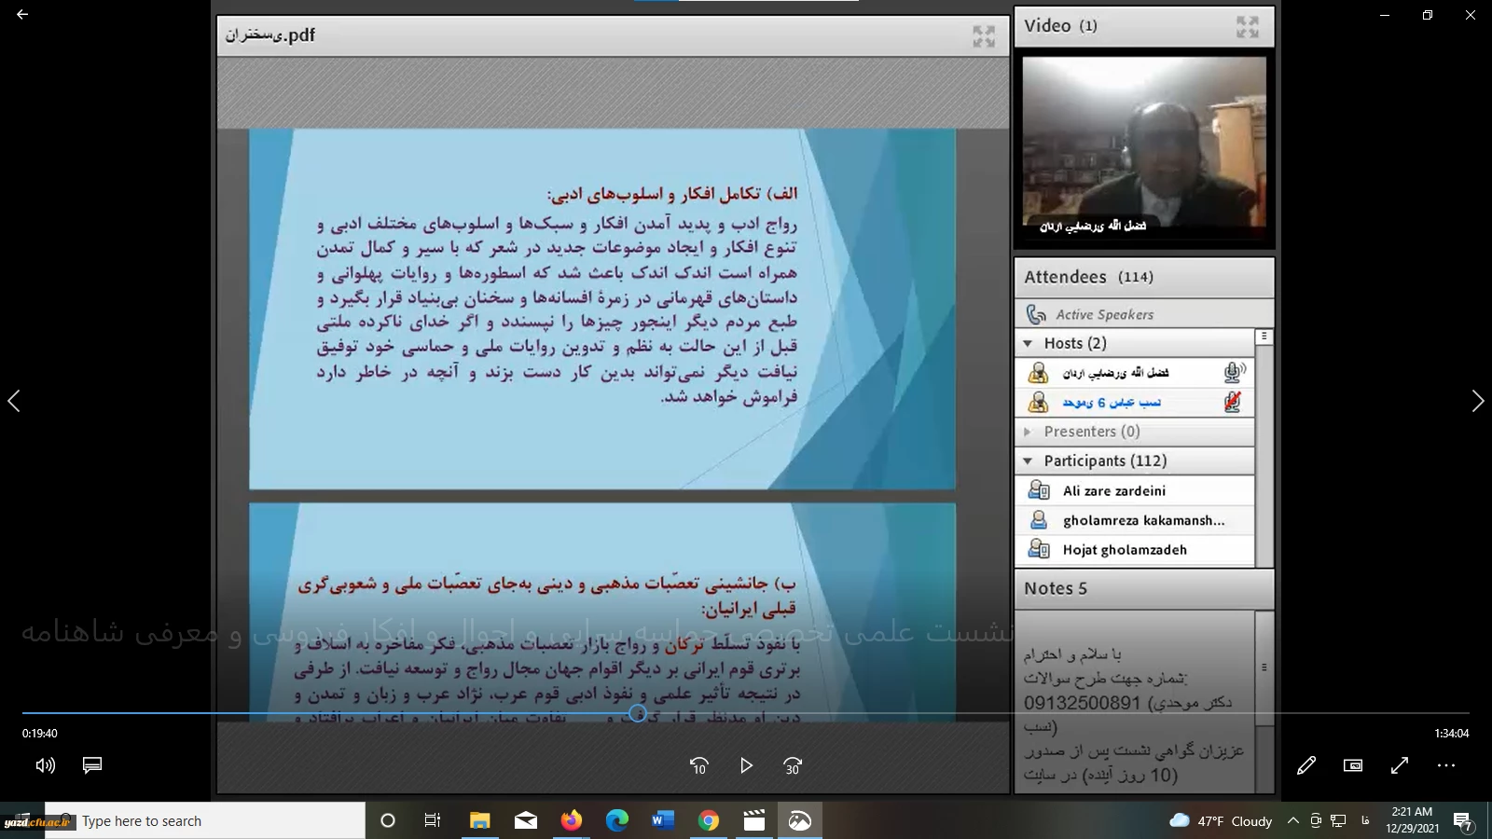Show the next item with the right chevron
Image resolution: width=1492 pixels, height=839 pixels.
coord(1477,401)
